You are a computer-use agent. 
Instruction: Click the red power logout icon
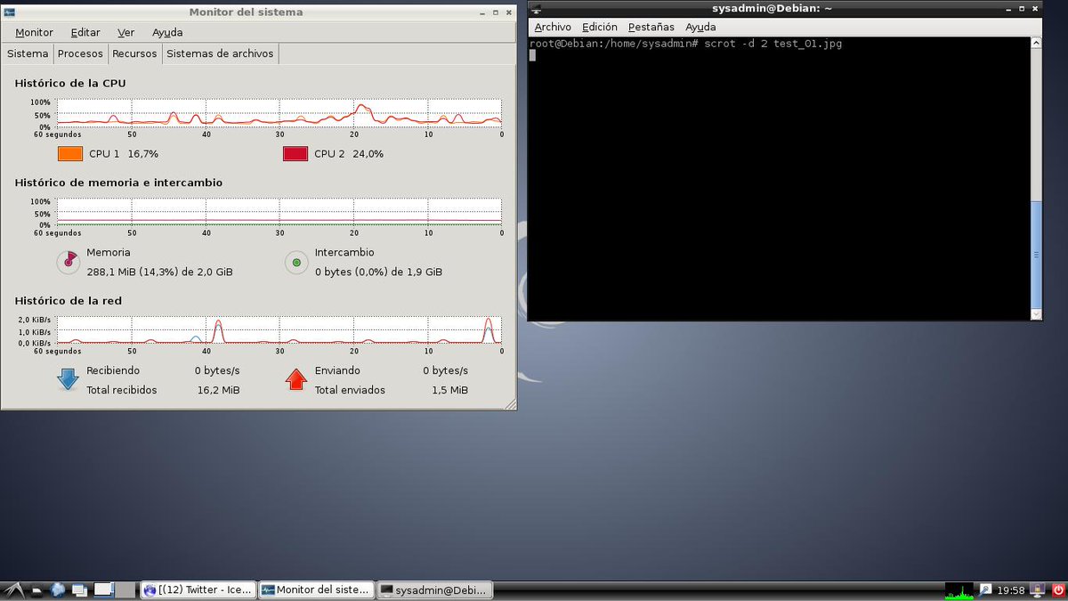click(x=1057, y=589)
